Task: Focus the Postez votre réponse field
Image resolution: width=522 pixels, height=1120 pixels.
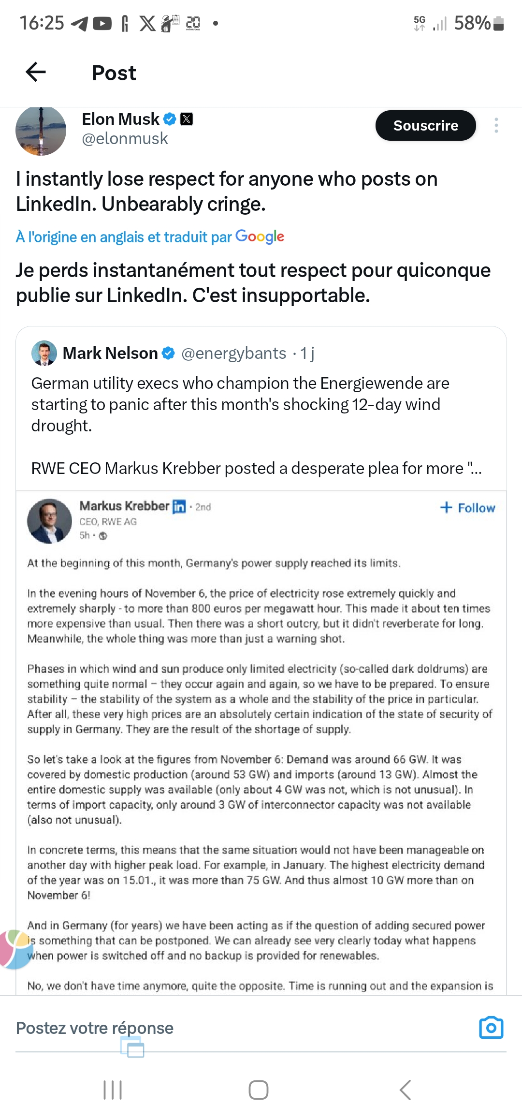Action: [x=242, y=1028]
